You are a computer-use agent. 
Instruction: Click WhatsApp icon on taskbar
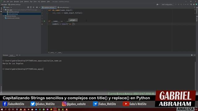coord(44,109)
